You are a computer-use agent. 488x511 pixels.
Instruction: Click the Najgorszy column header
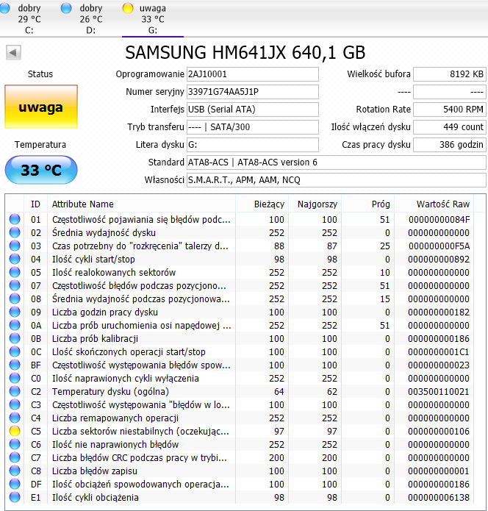pos(315,204)
